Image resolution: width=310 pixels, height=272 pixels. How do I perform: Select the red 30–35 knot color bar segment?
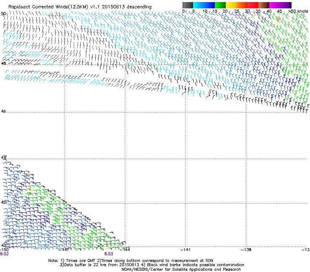coord(253,5)
